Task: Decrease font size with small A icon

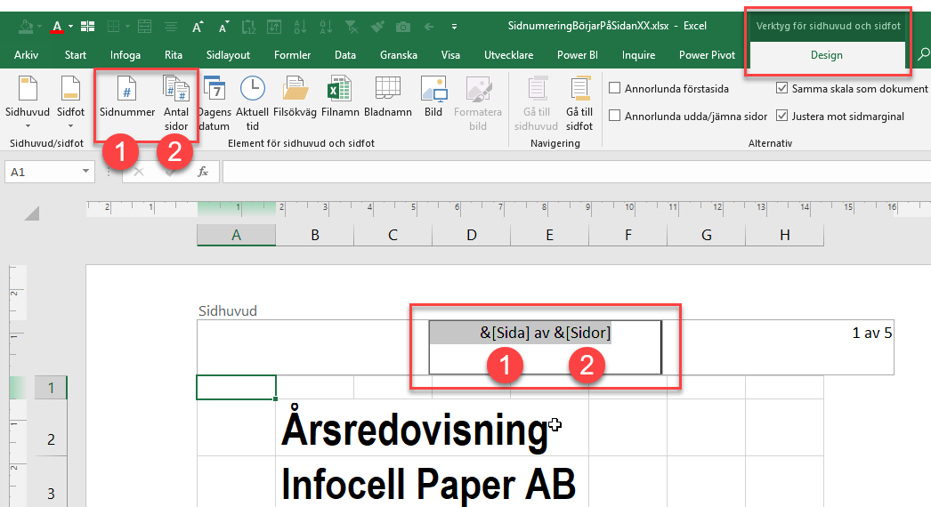Action: click(x=223, y=26)
